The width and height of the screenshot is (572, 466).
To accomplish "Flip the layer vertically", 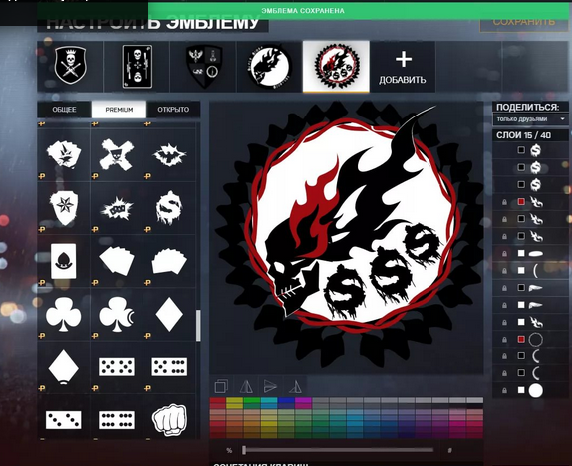I will click(x=270, y=386).
